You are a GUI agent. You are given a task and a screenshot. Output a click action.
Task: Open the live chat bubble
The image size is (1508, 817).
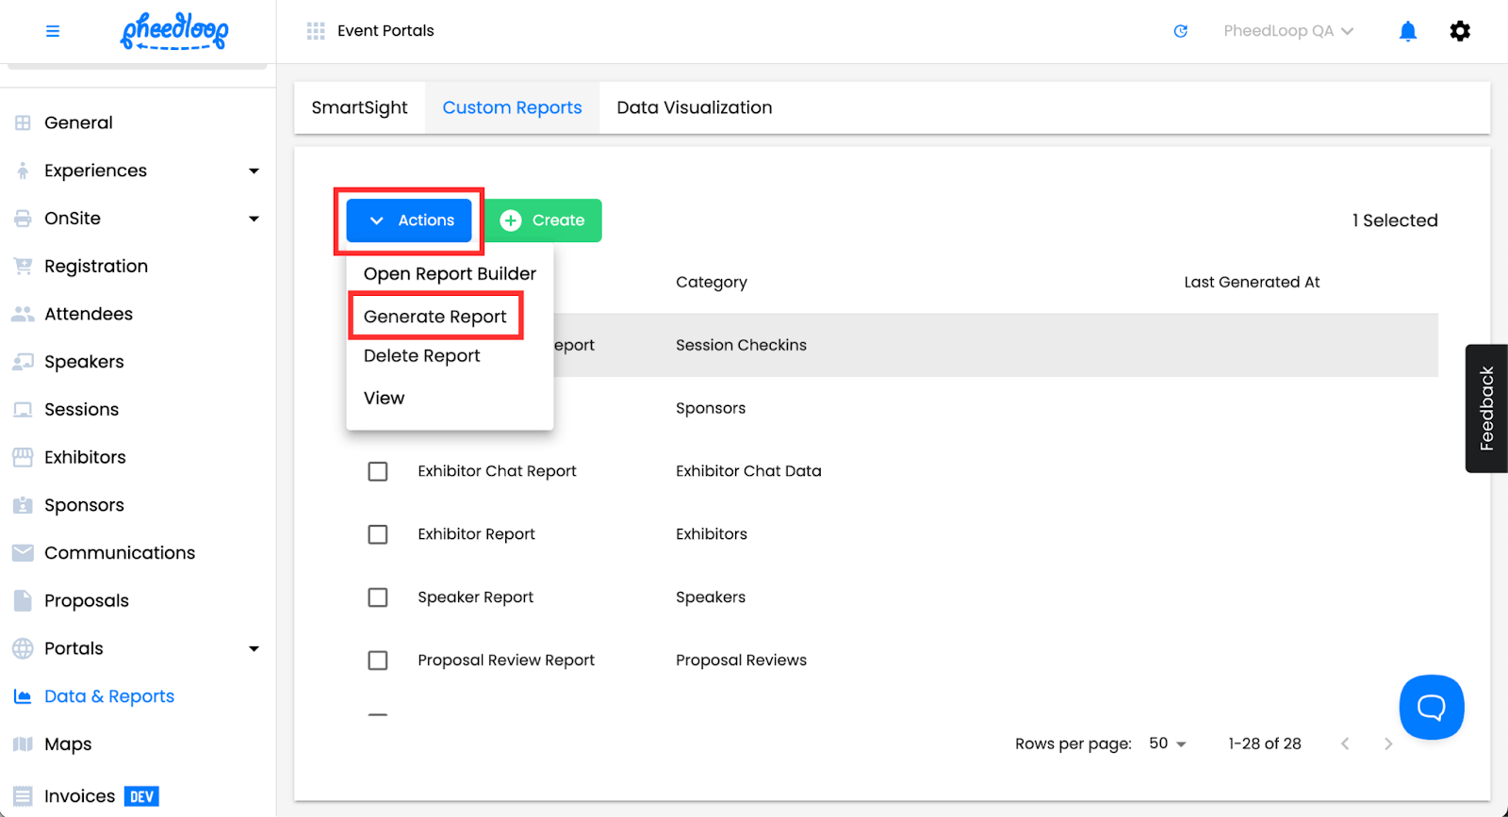coord(1431,707)
